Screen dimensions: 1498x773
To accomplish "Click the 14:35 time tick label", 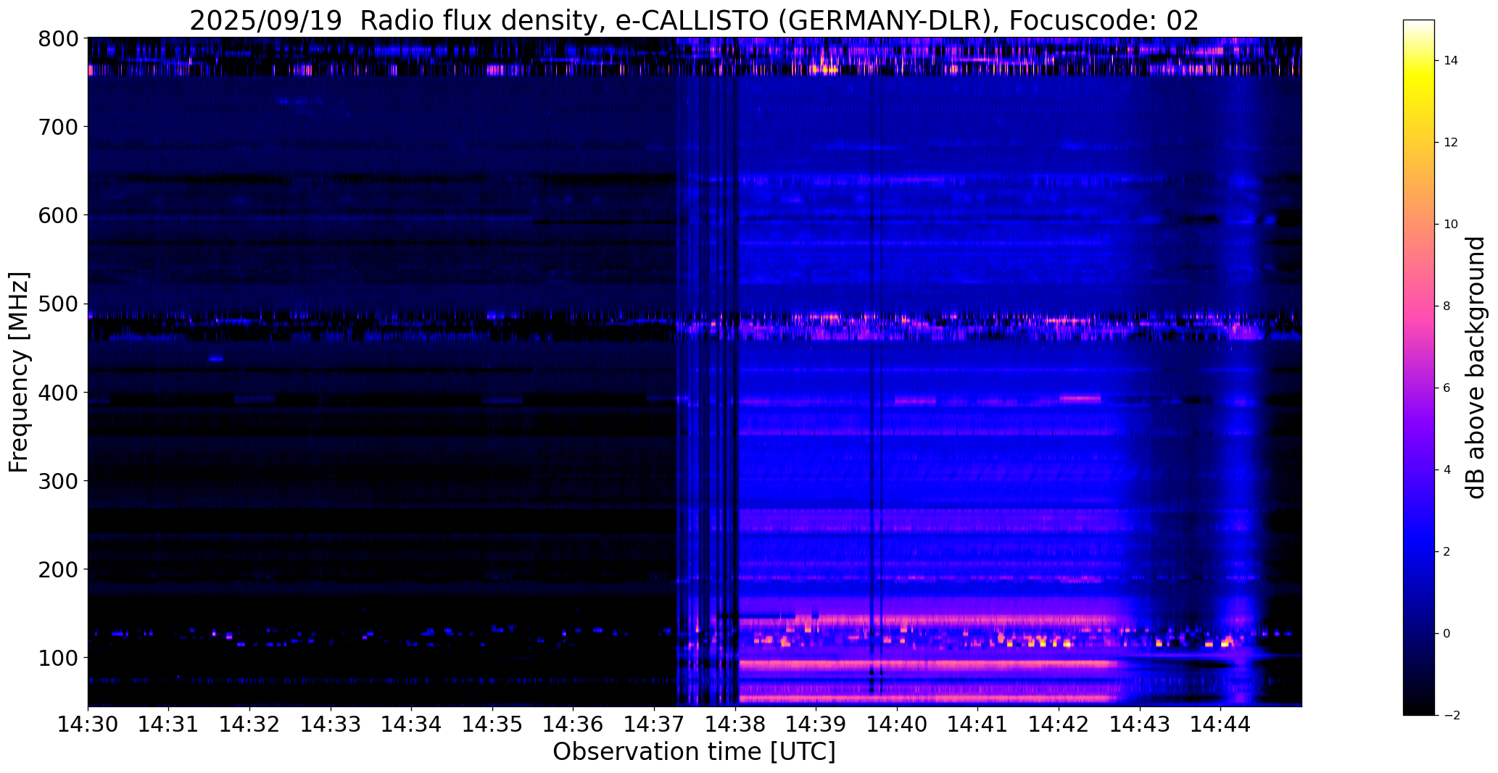I will pos(493,723).
